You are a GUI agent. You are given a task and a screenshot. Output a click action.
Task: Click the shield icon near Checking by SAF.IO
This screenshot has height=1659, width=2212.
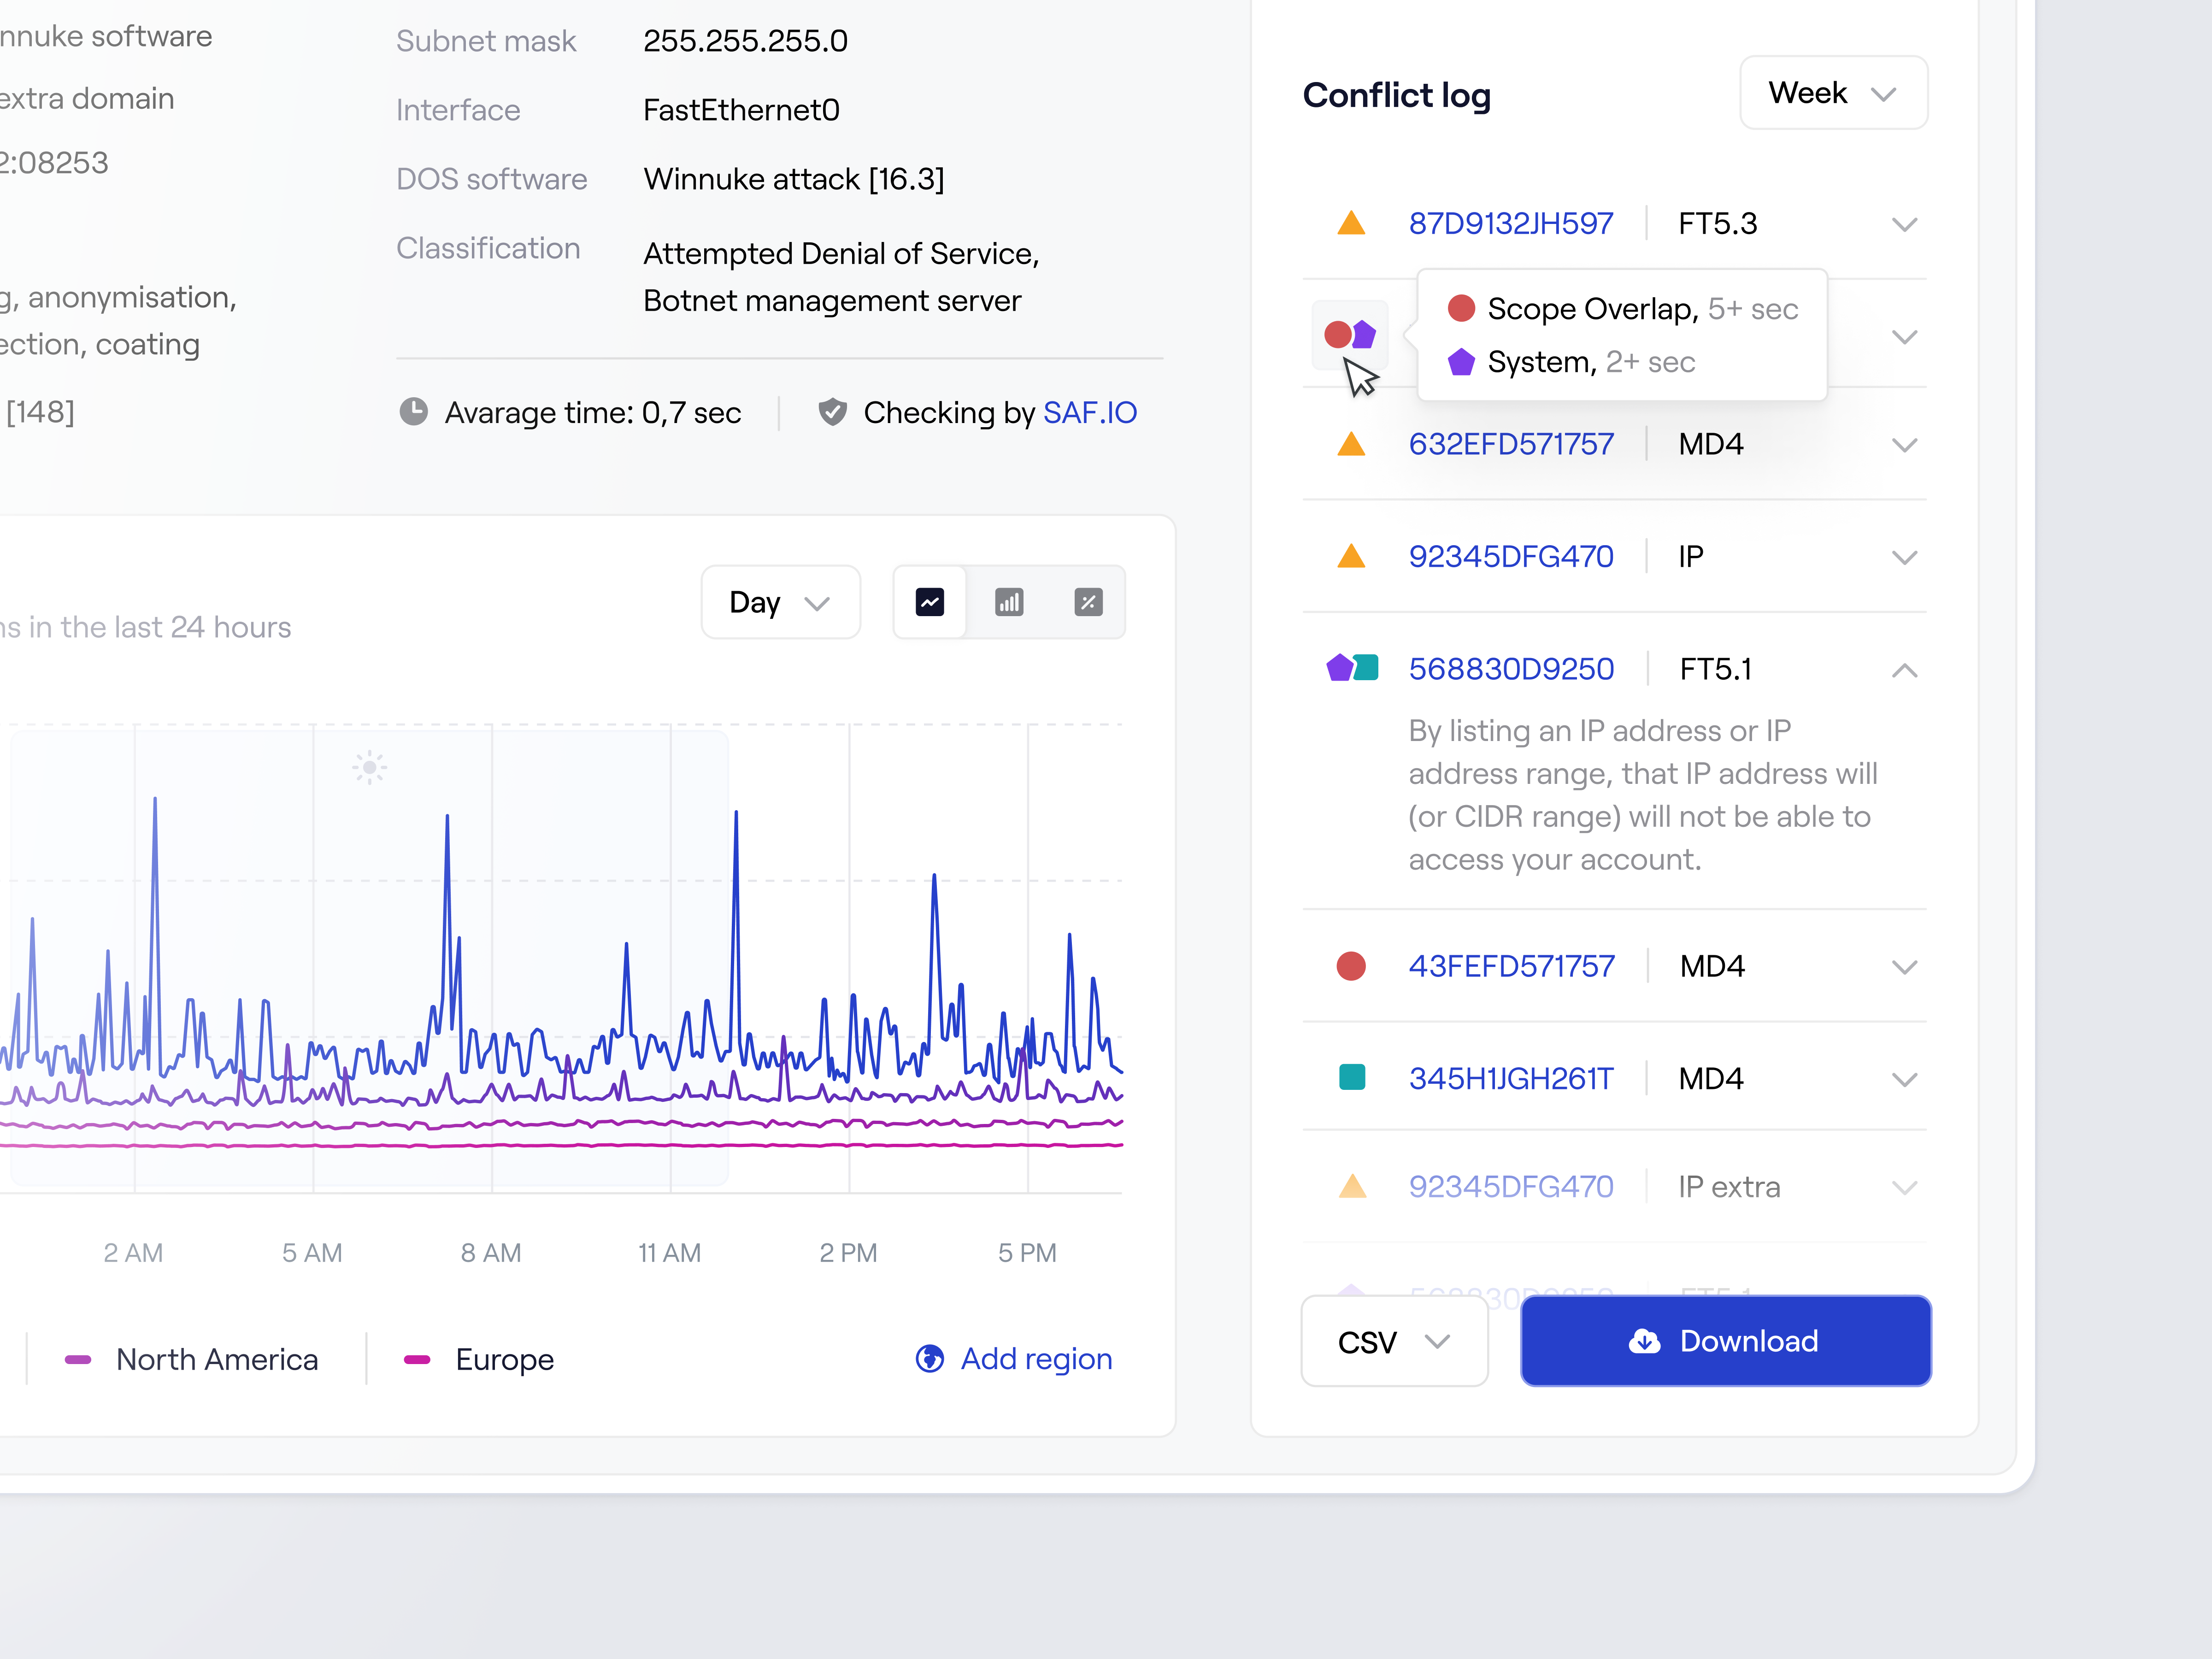833,412
